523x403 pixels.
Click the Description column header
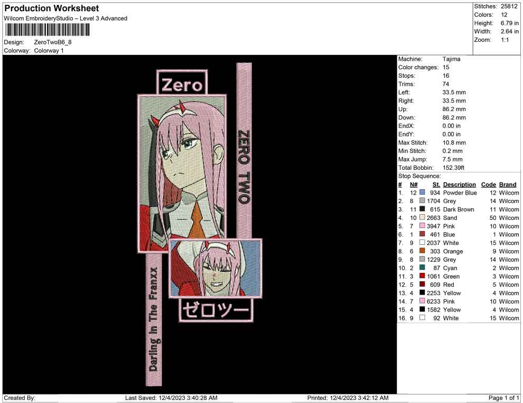point(459,184)
